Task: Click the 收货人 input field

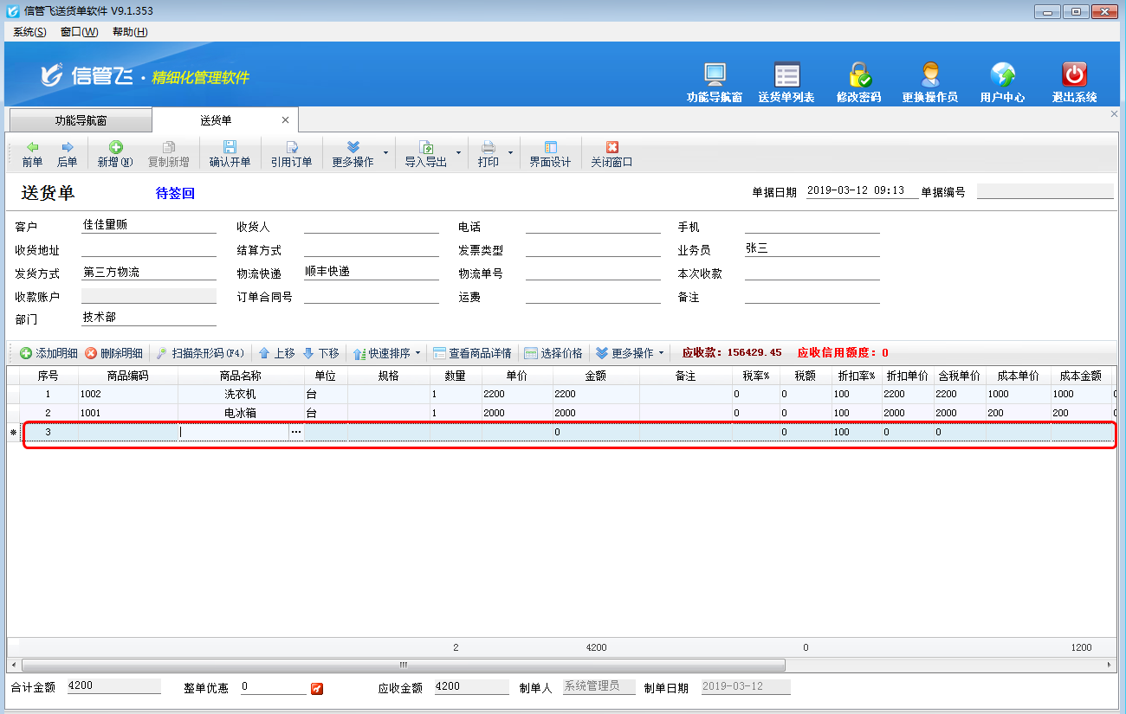Action: click(x=372, y=226)
